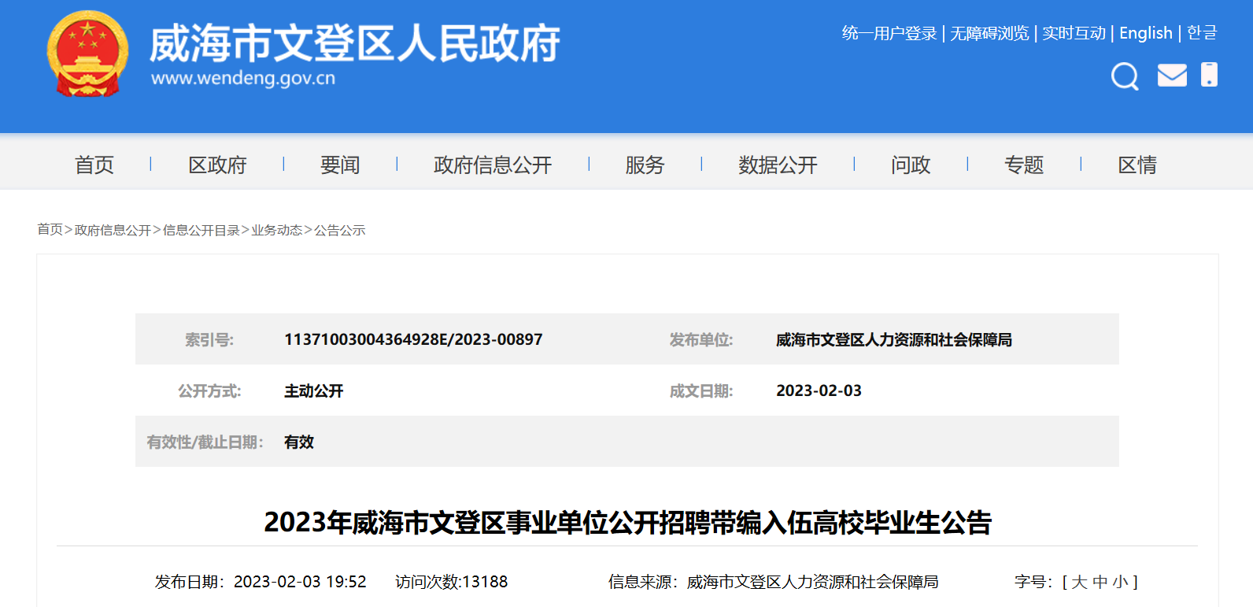This screenshot has width=1253, height=607.
Task: Click the 实时互动 link
Action: [1074, 33]
